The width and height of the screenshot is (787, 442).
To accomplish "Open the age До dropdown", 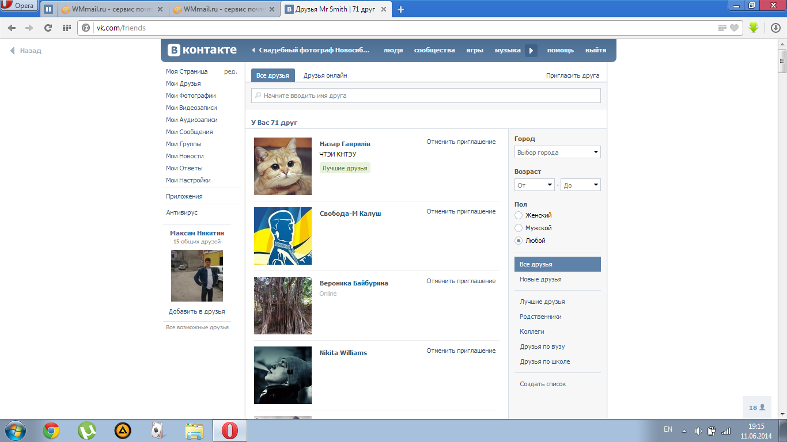I will pyautogui.click(x=581, y=185).
